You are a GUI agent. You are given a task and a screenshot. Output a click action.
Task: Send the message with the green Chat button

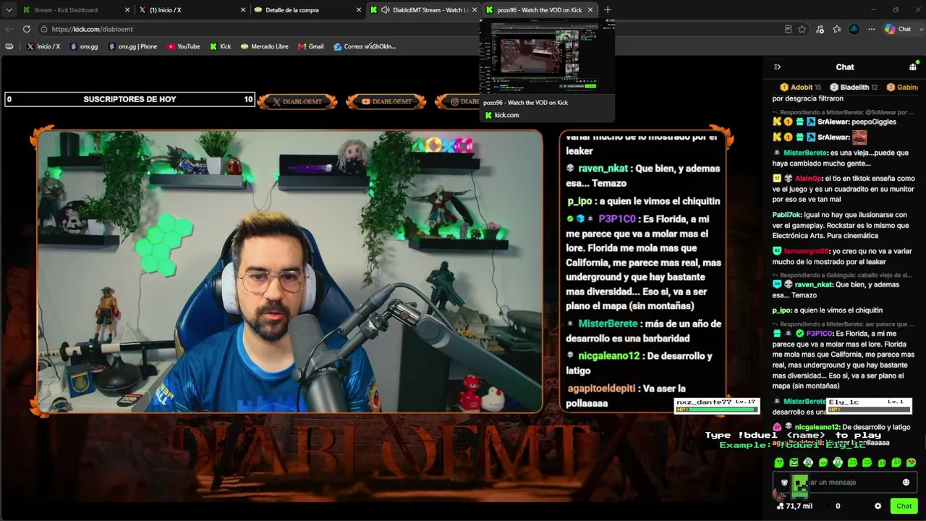point(904,506)
